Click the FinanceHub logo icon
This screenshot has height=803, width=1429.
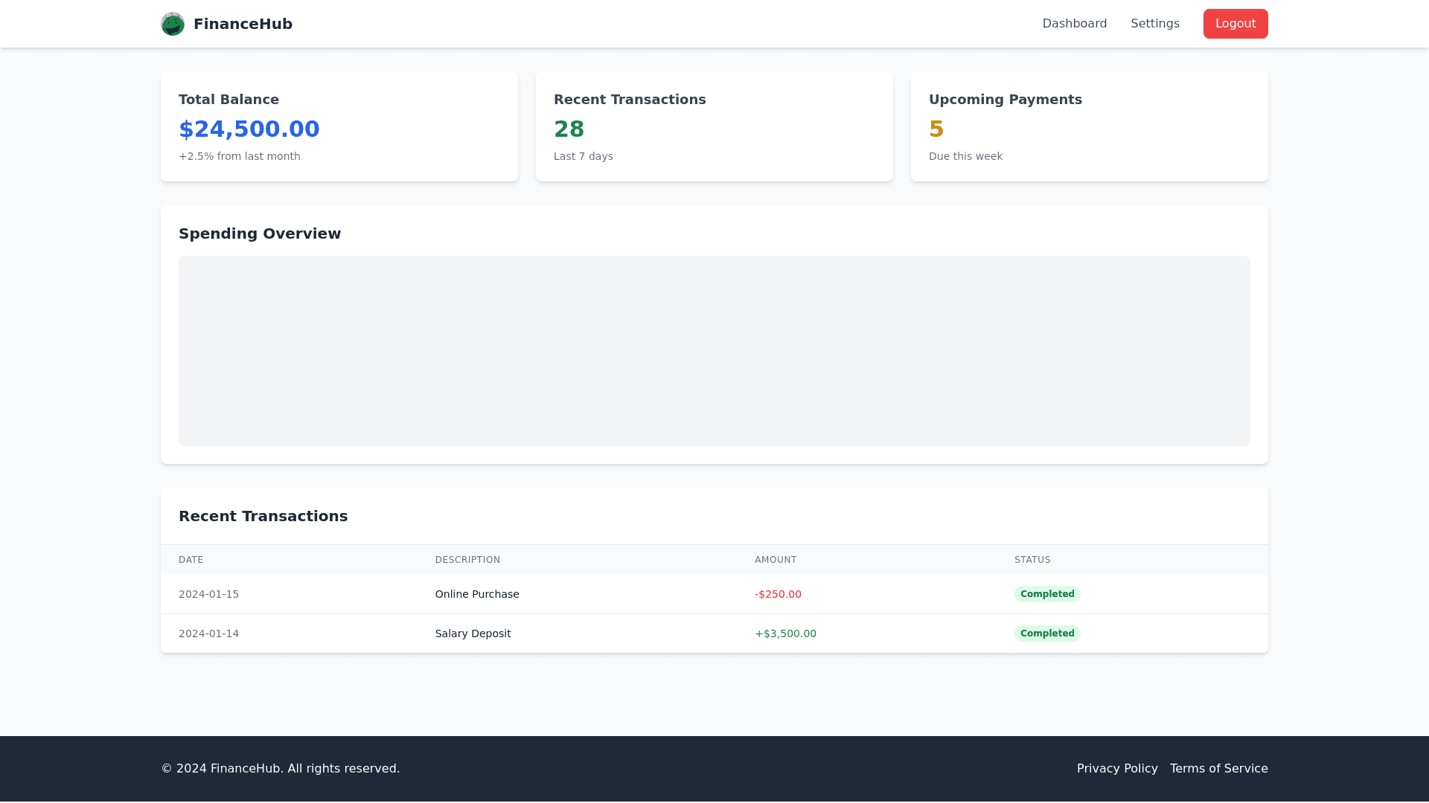[173, 23]
